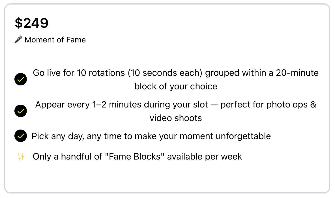Click the checkmark next to Go live feature
Screen dimensions: 335x198
[21, 79]
